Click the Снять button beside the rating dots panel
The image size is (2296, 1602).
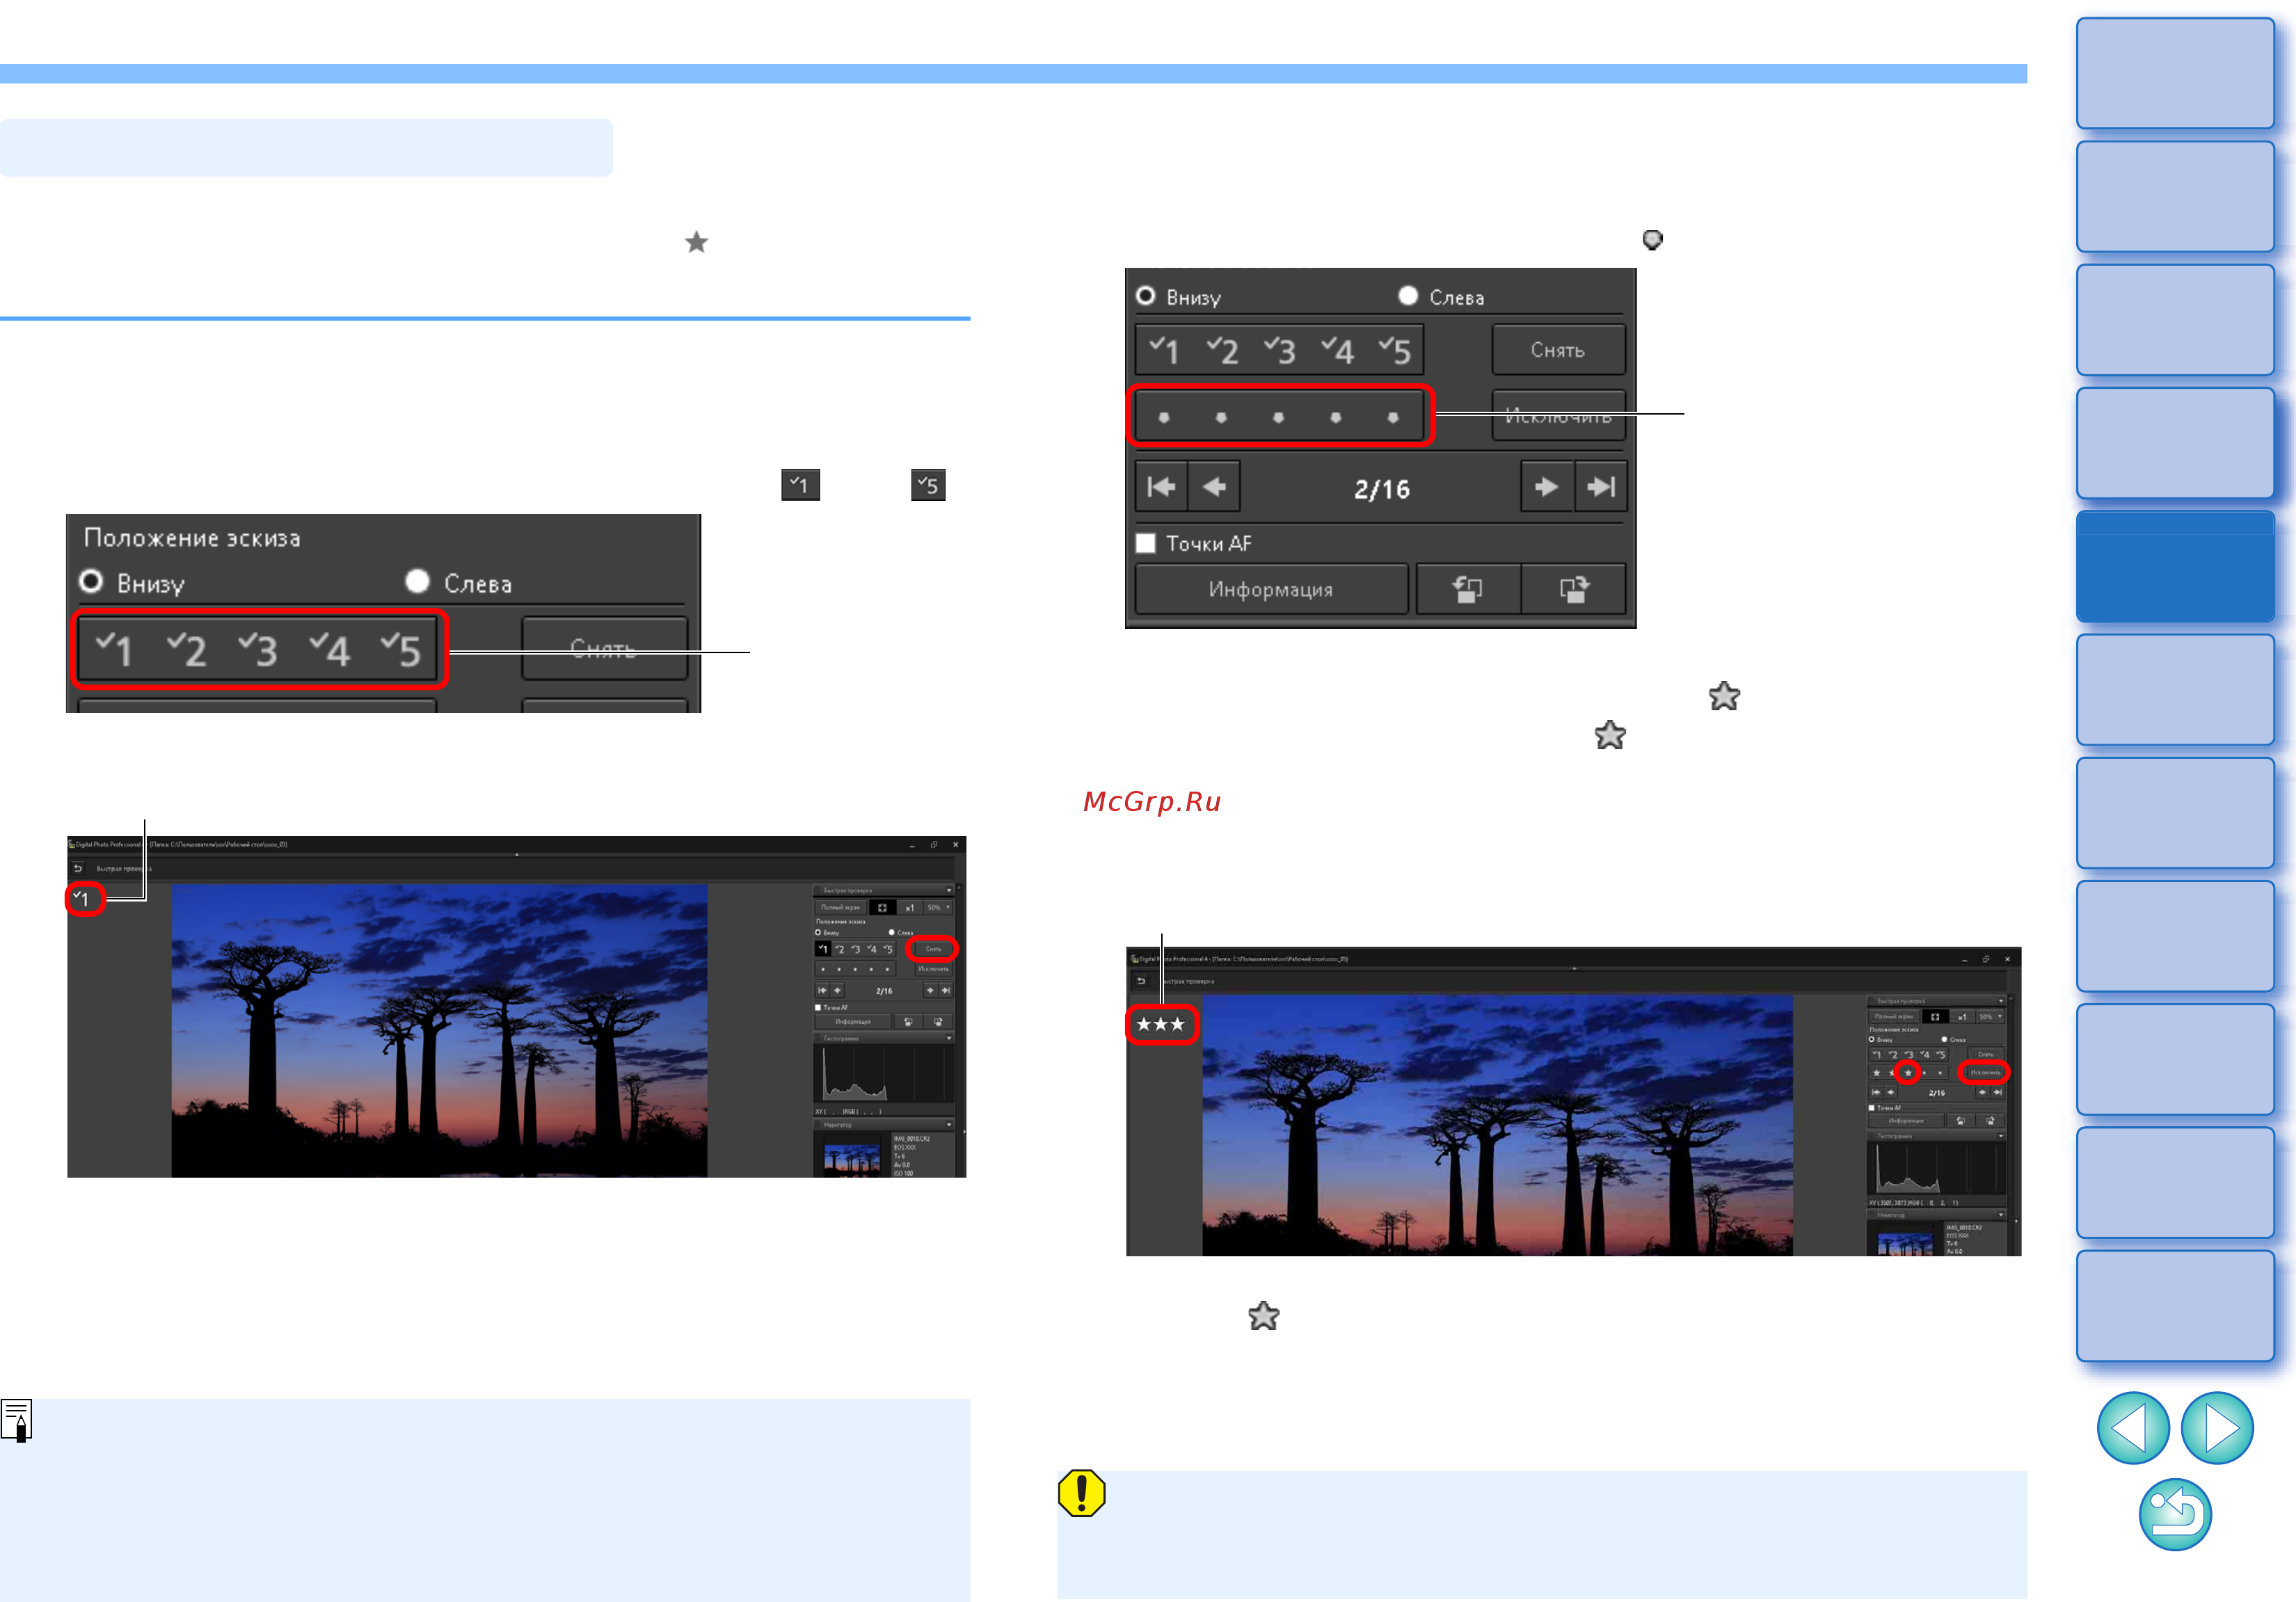1558,350
